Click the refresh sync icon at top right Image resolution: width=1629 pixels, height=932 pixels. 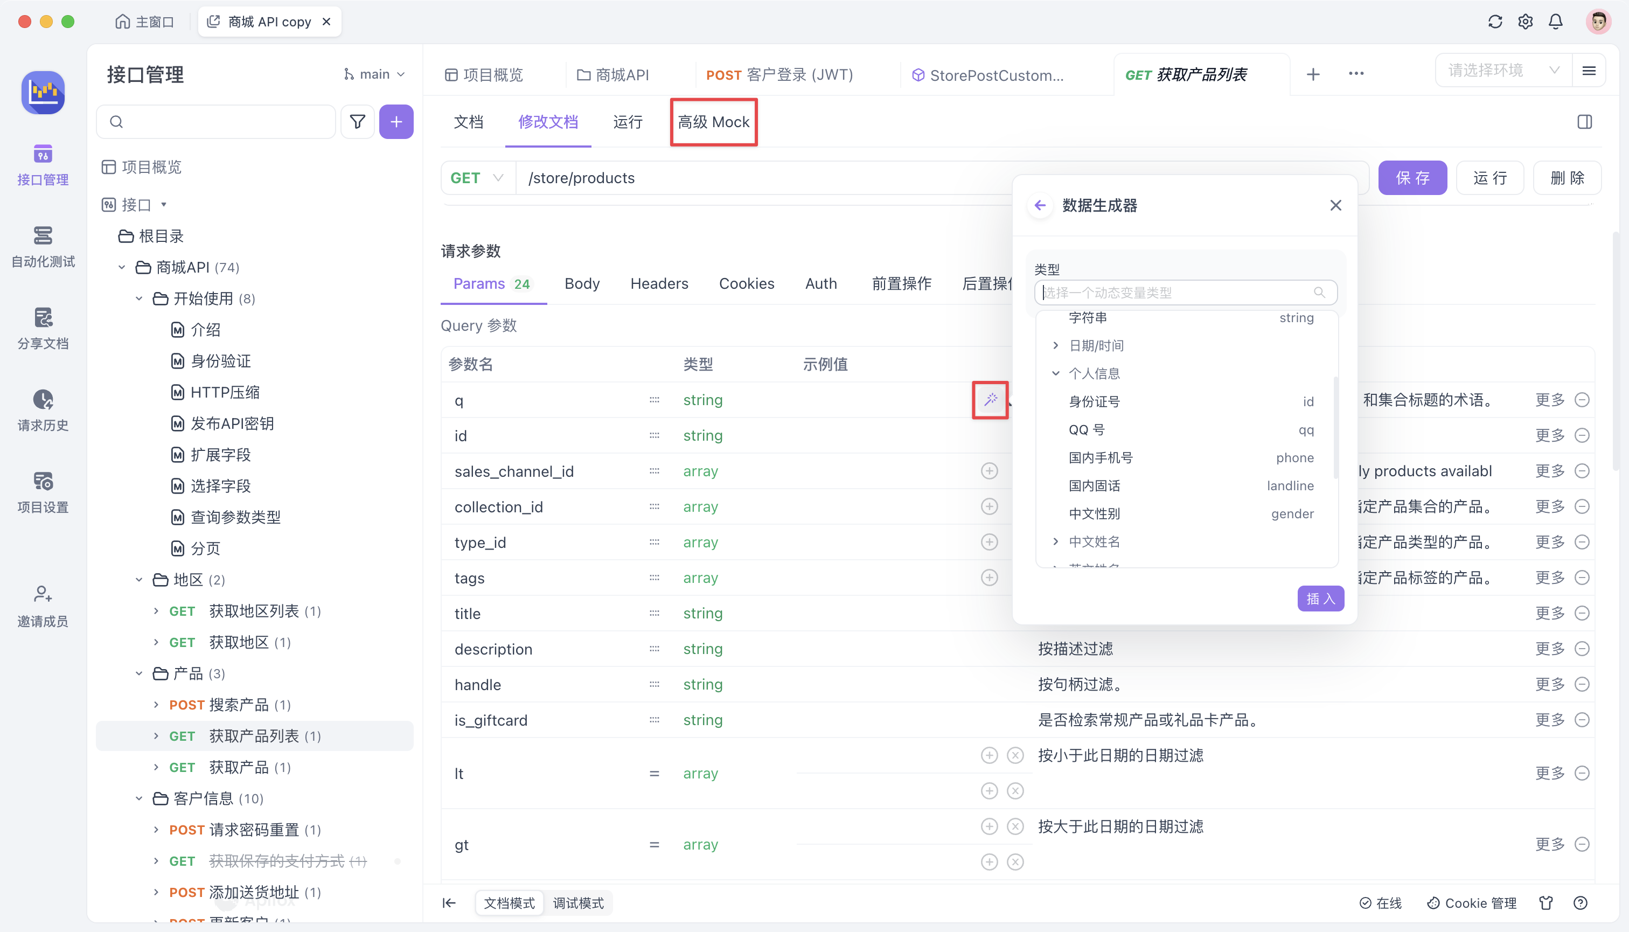coord(1494,22)
